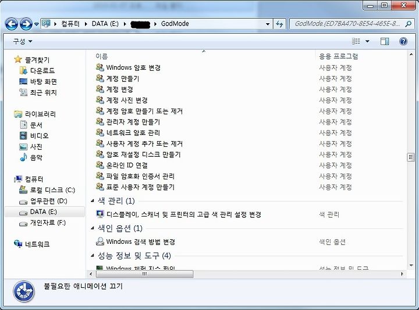Image resolution: width=419 pixels, height=310 pixels.
Task: Click 계정 사진 변경 item icon
Action: tap(100, 100)
